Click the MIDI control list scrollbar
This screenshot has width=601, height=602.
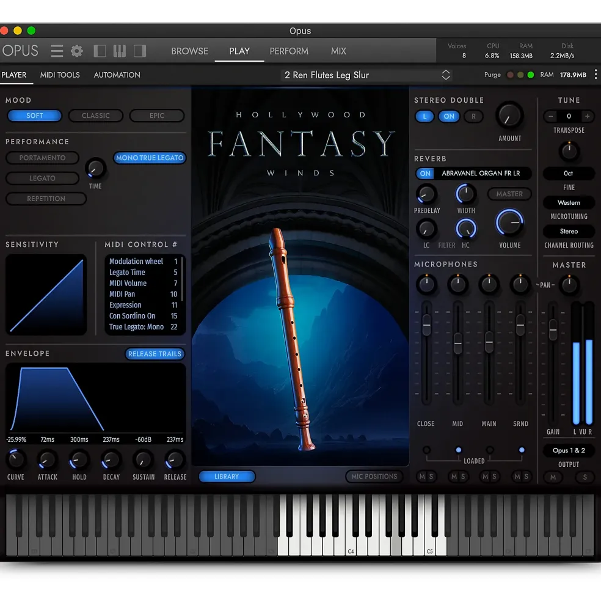click(x=181, y=279)
